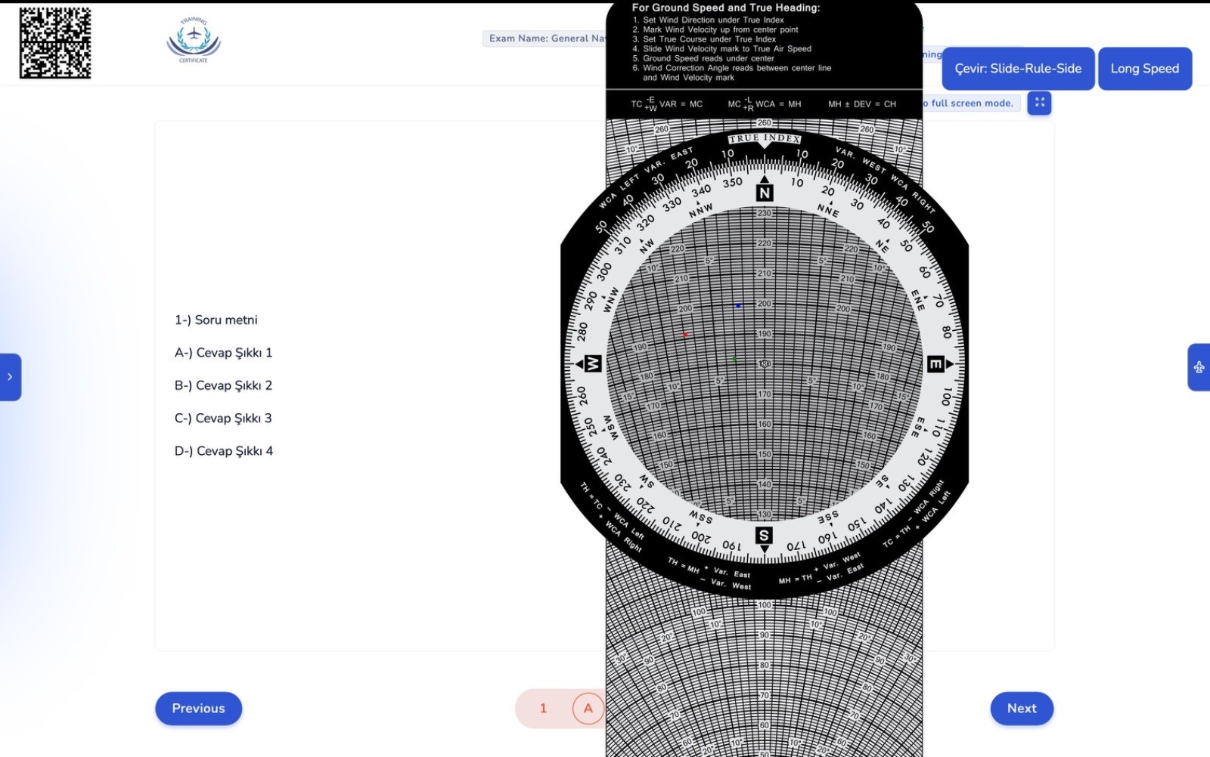Image resolution: width=1210 pixels, height=757 pixels.
Task: Toggle full screen mode icon
Action: click(1039, 103)
